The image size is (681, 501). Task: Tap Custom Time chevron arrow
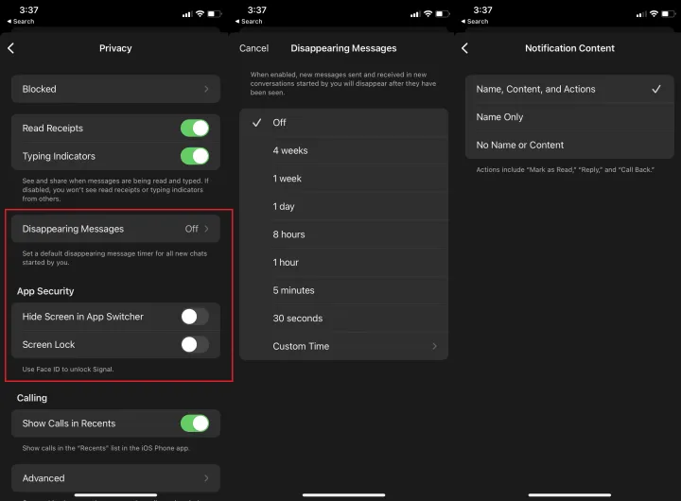click(434, 346)
